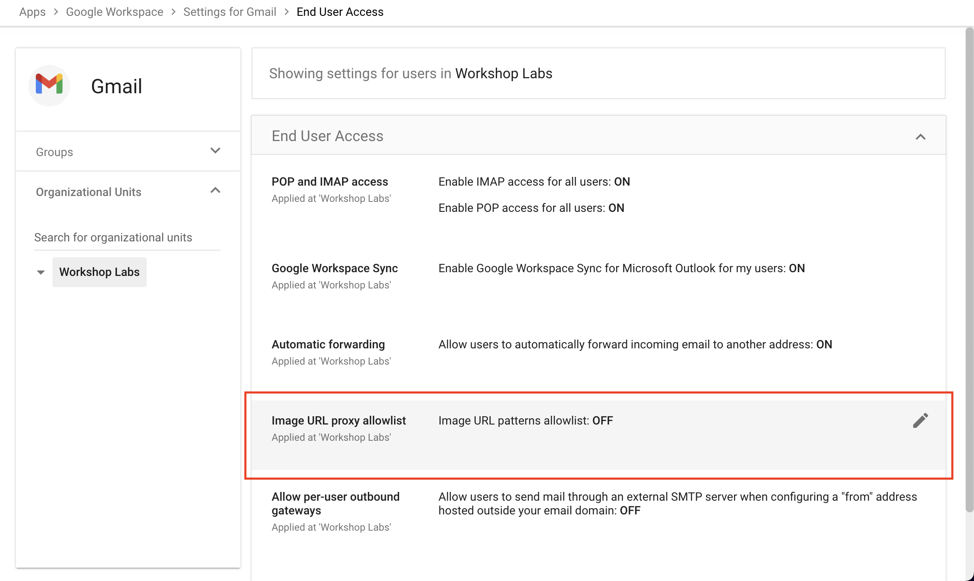Click Enable IMAP access for all users text
The width and height of the screenshot is (974, 581).
(x=534, y=182)
